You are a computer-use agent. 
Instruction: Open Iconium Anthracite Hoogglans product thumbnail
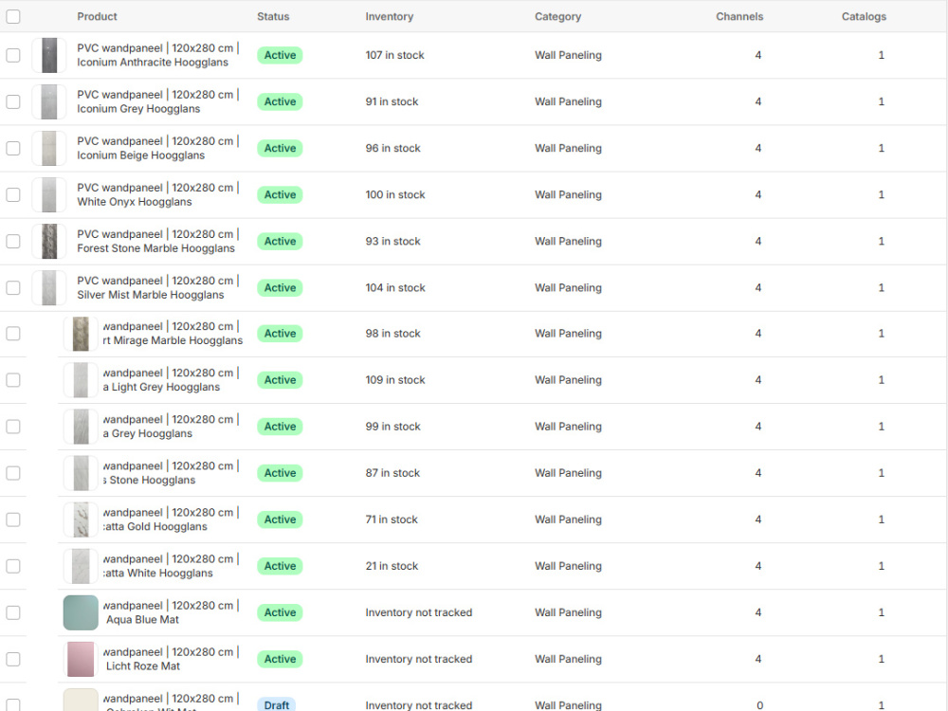pos(49,55)
